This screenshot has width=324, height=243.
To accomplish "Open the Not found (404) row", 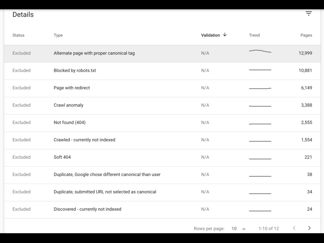I will click(x=162, y=123).
